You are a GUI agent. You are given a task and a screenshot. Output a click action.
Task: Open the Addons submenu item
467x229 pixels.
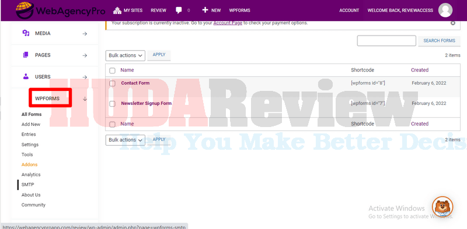(30, 164)
